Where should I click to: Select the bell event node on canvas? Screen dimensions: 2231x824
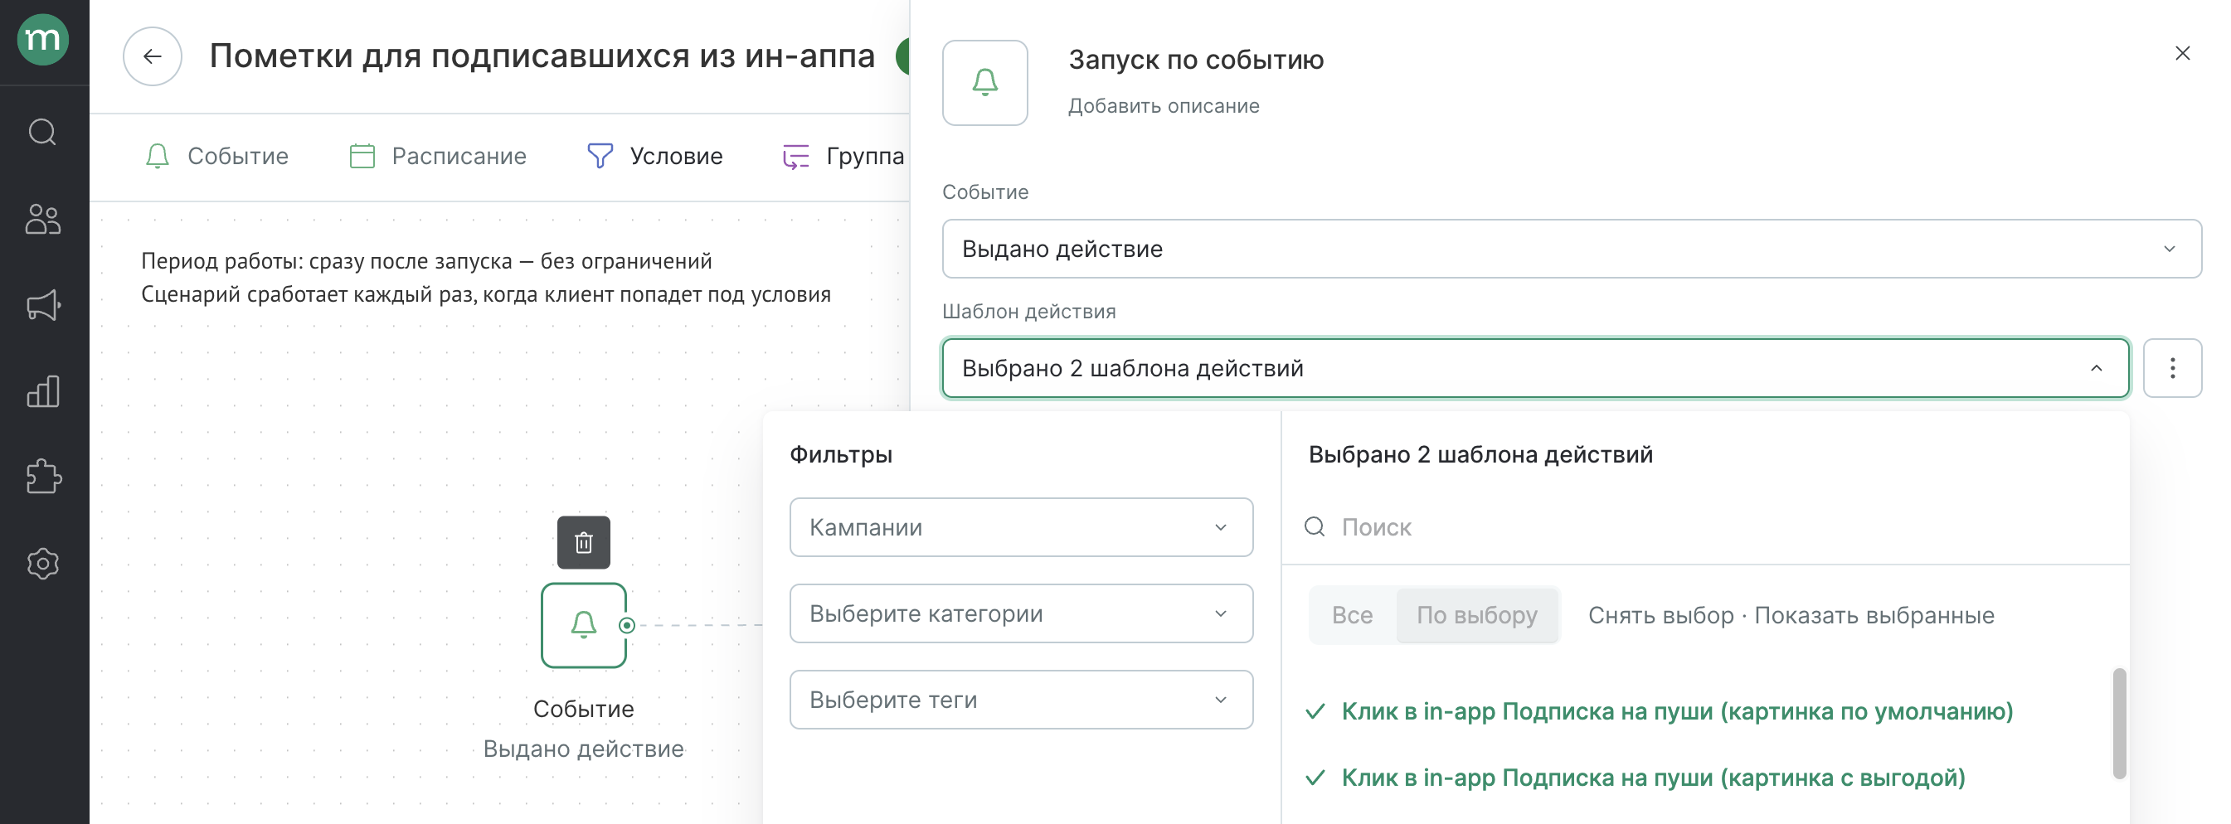(584, 625)
